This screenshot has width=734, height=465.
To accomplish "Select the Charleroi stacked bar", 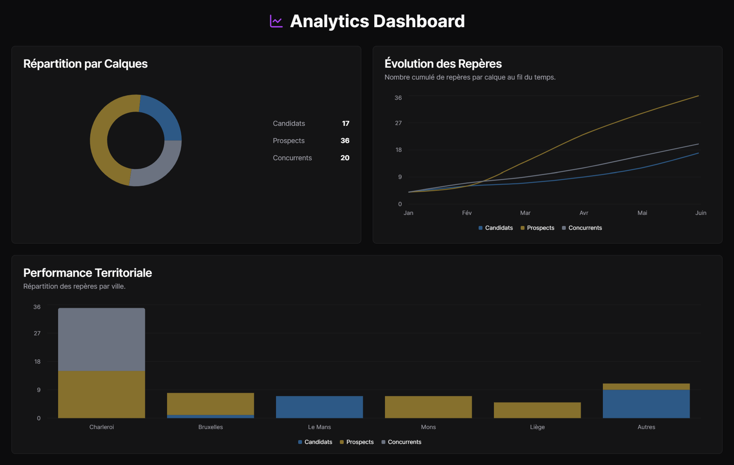I will pyautogui.click(x=101, y=363).
